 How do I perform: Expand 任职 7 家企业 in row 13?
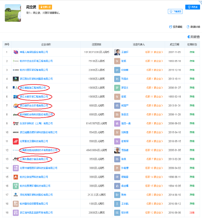tap(155, 159)
